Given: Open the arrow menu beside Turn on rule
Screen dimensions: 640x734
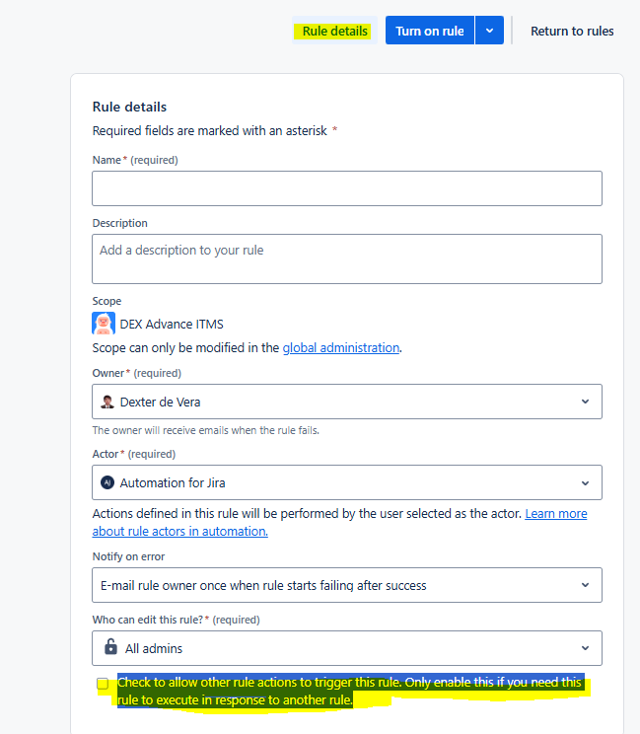Looking at the screenshot, I should (x=489, y=31).
